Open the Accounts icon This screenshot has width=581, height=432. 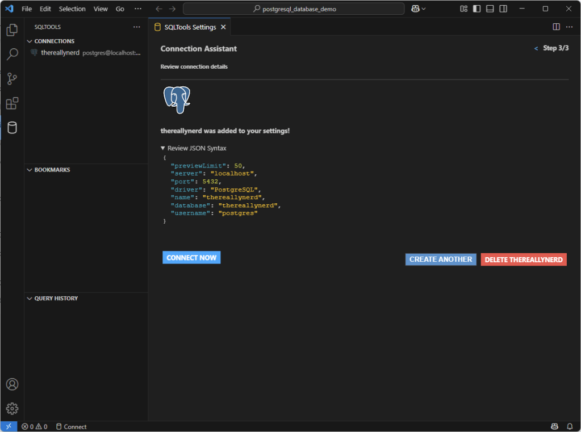click(12, 384)
